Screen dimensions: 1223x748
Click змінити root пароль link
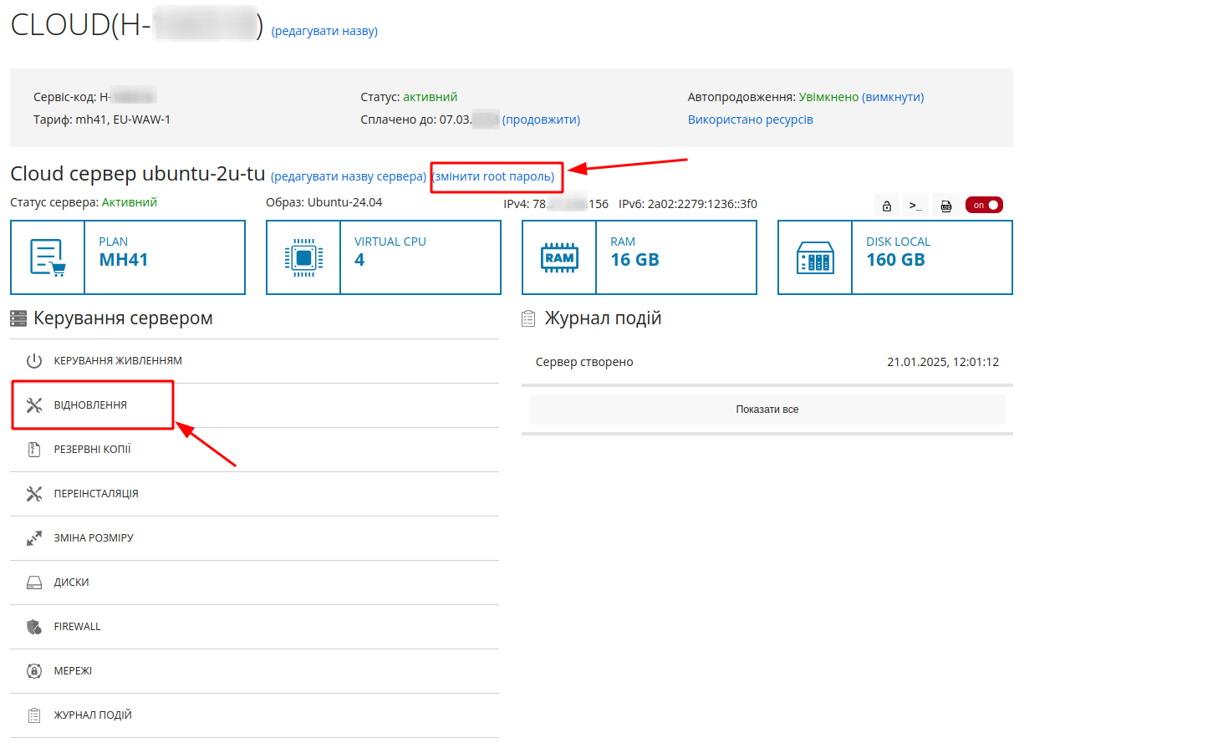point(493,176)
